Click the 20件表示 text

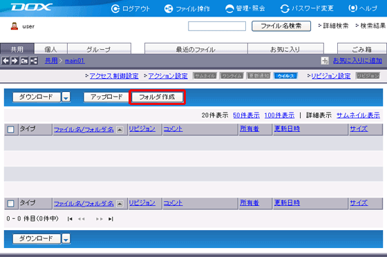click(x=215, y=115)
